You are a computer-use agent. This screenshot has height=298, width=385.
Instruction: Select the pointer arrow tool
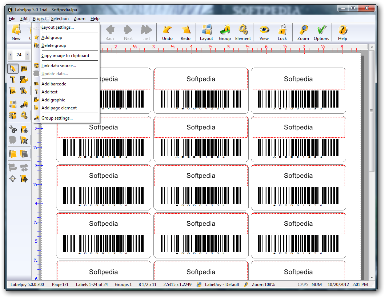pos(13,68)
